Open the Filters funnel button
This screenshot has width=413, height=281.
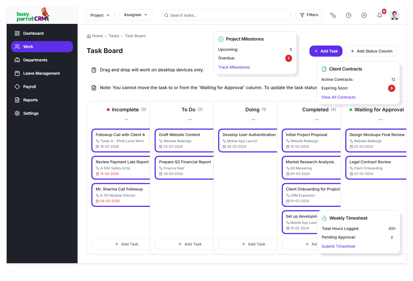tap(309, 15)
